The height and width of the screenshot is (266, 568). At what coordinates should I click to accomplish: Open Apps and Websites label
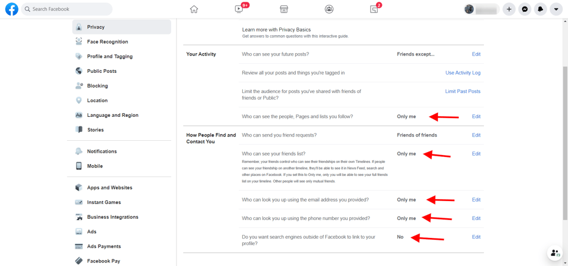point(109,187)
